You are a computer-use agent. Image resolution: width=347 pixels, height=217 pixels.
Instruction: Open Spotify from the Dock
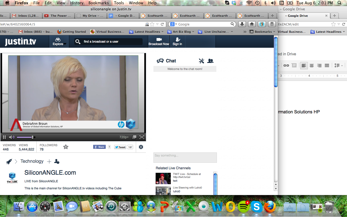(243, 207)
